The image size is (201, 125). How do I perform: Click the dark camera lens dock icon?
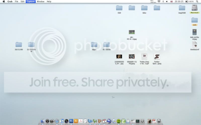pyautogui.click(x=66, y=121)
